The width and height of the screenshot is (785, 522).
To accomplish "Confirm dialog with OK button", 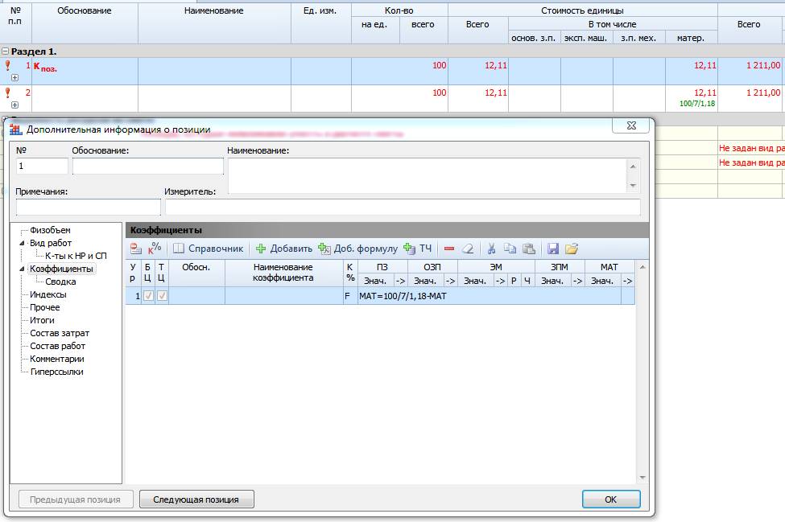I will click(x=611, y=499).
